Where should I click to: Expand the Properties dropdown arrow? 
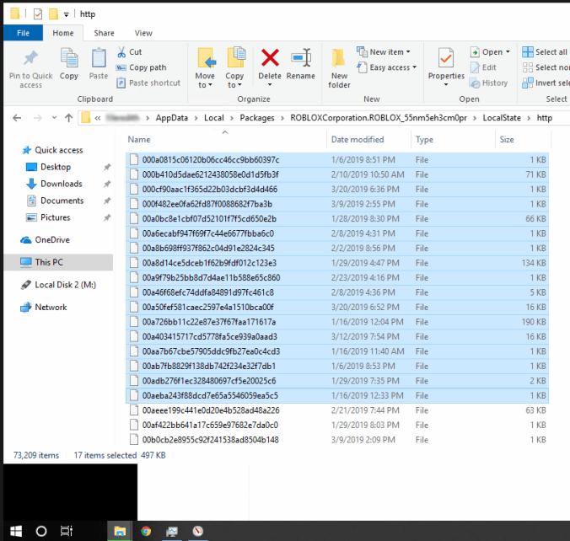(446, 84)
